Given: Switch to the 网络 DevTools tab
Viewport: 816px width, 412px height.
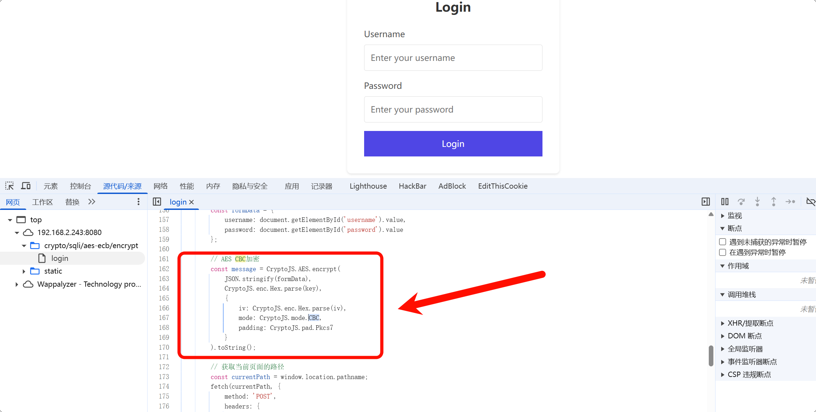Looking at the screenshot, I should pyautogui.click(x=160, y=186).
